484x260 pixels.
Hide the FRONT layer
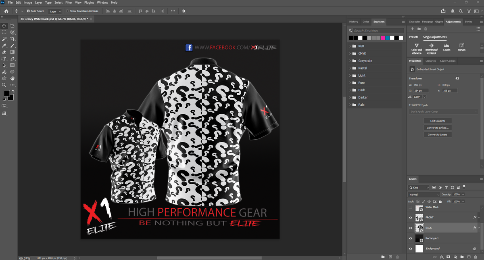411,218
